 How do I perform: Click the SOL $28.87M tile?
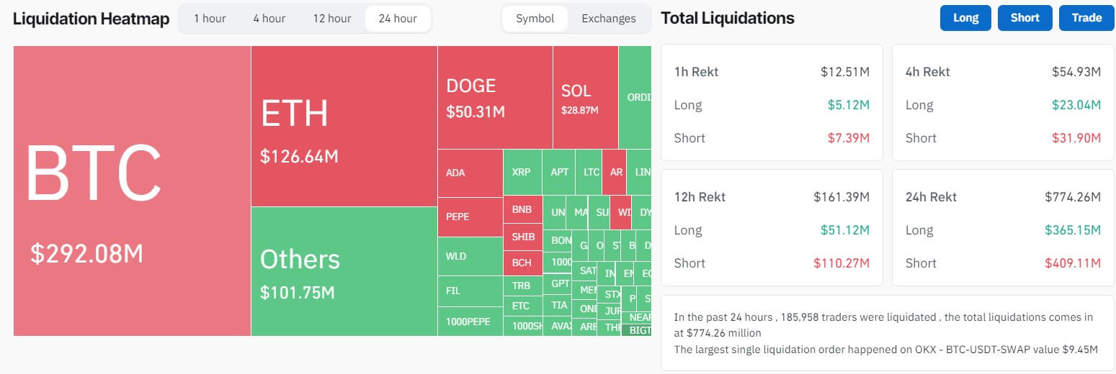tap(585, 97)
